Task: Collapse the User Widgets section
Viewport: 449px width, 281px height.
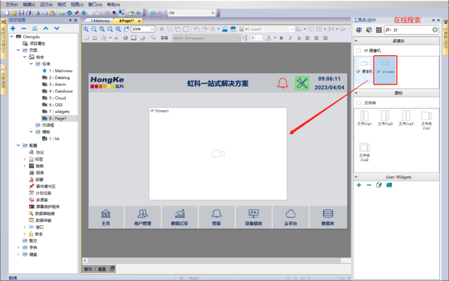Action: tap(357, 177)
